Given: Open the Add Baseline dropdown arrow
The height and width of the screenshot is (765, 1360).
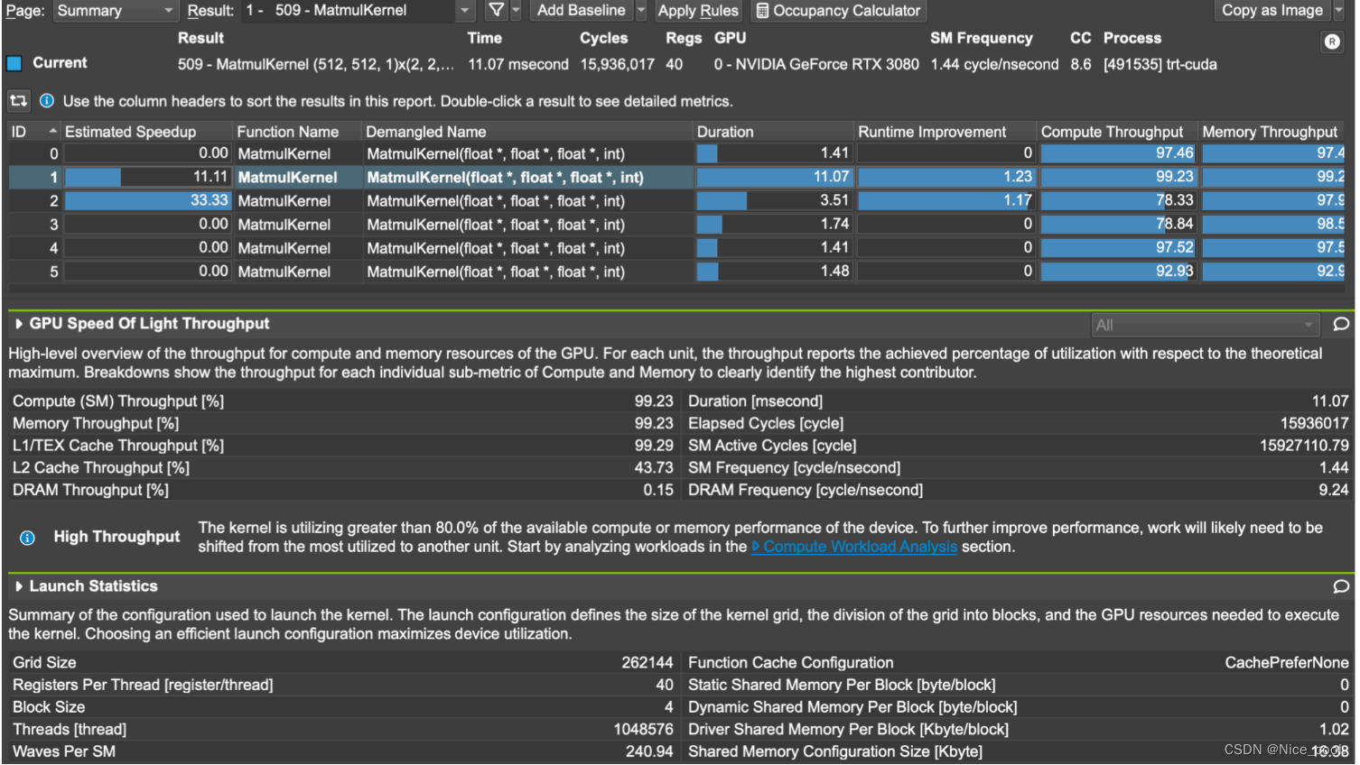Looking at the screenshot, I should [641, 11].
